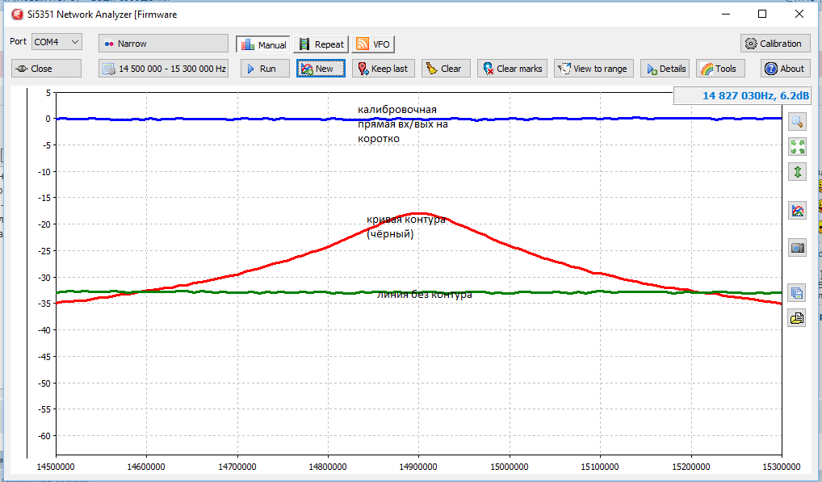Viewport: 822px width, 482px height.
Task: Click the 15000000 frequency axis label
Action: point(509,467)
